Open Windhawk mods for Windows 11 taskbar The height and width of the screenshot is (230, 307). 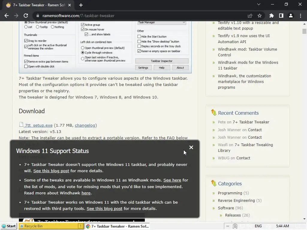[x=248, y=65]
